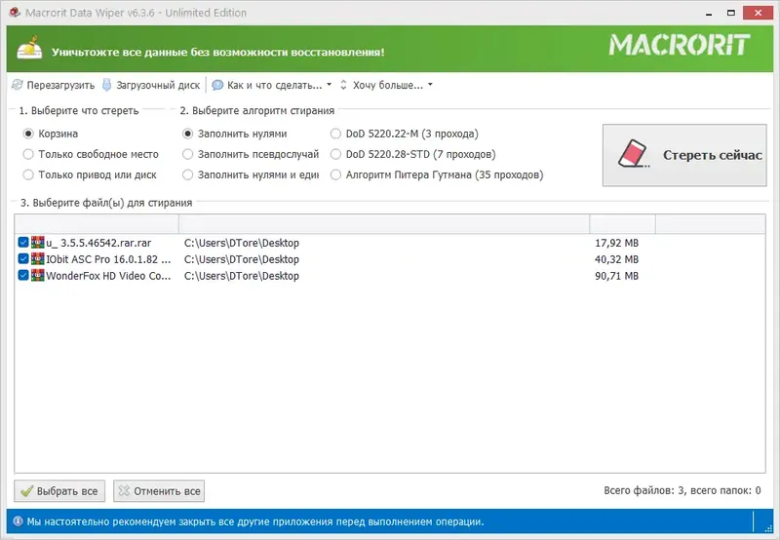780x540 pixels.
Task: Select file name u_ 3.5.5.46542.rar.rar
Action: click(x=98, y=243)
